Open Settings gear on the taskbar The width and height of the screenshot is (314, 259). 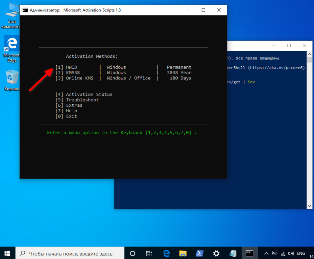click(x=216, y=253)
